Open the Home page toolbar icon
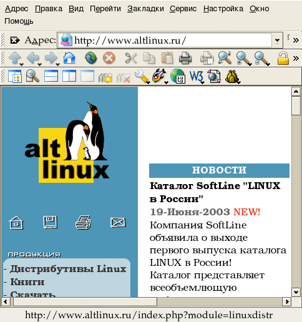 [69, 58]
